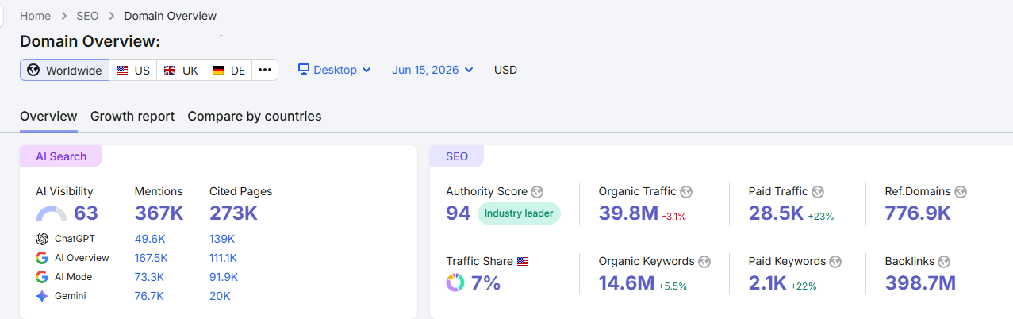Open the SEO breadcrumb link
Screen dimensions: 1013x319
(x=87, y=16)
